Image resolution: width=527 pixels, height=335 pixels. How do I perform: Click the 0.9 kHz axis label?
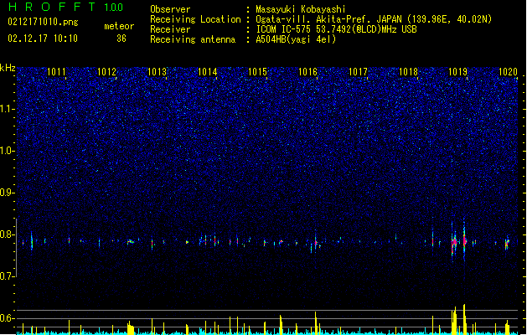click(x=8, y=193)
